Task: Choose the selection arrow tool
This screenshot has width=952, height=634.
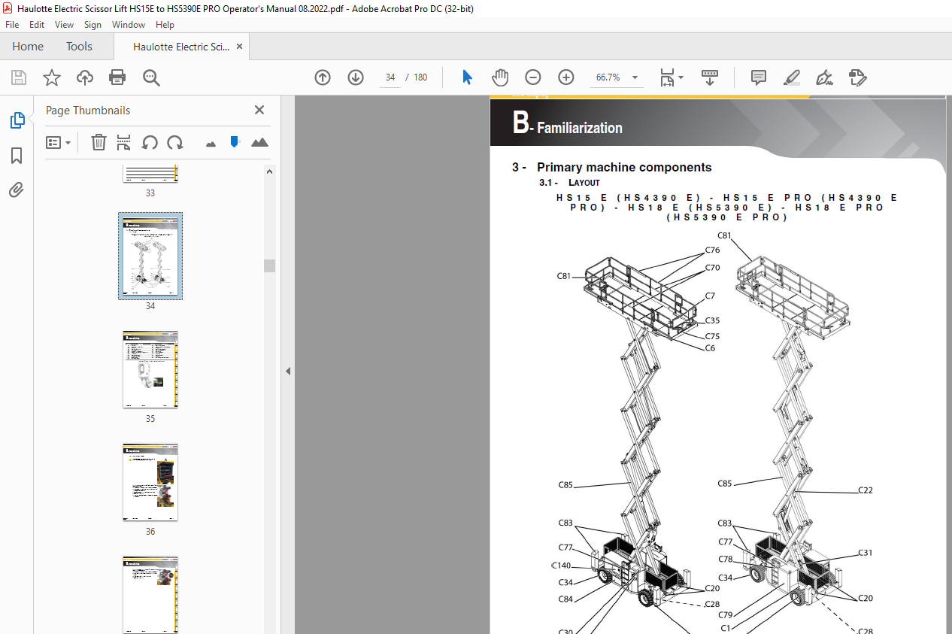Action: tap(467, 77)
